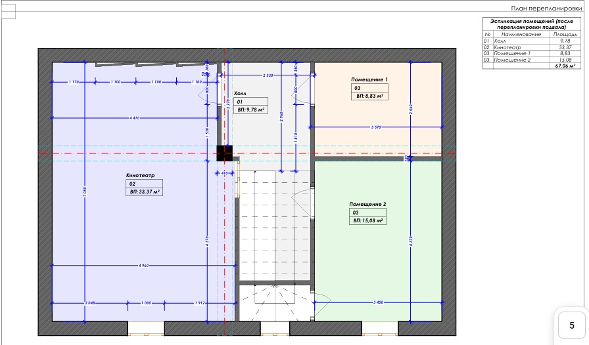Select the 33,37 area cell in table
589x345 pixels.
(565, 47)
